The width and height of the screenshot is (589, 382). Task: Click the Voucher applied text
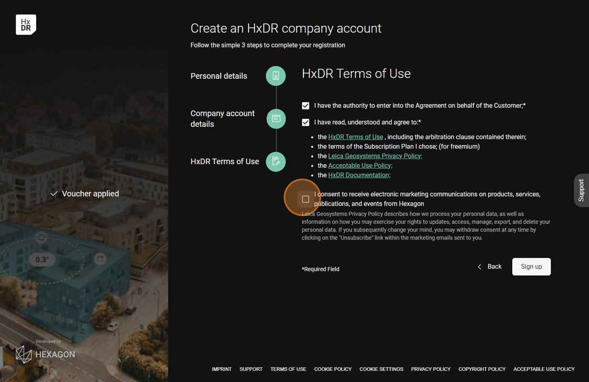(90, 194)
